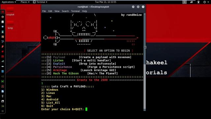Launch the orange Burp Suite dock icon
Image resolution: width=211 pixels, height=119 pixels.
coord(3,37)
